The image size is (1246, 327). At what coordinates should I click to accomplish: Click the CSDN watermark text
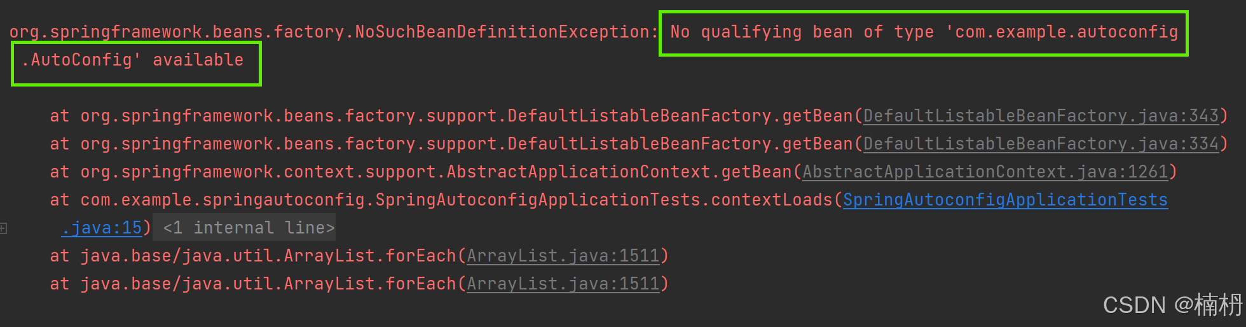[x=1172, y=305]
